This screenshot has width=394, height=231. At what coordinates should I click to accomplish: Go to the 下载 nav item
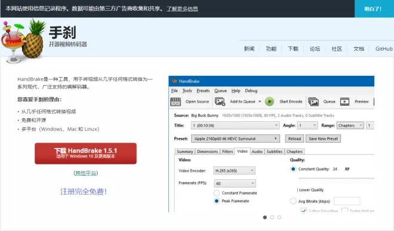pyautogui.click(x=293, y=49)
